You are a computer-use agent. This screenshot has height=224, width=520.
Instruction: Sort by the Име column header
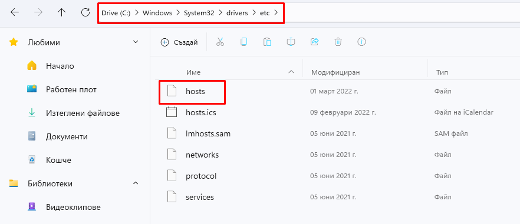[193, 72]
